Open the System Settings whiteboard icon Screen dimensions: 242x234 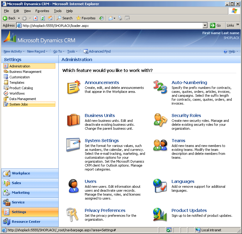[x=73, y=145]
